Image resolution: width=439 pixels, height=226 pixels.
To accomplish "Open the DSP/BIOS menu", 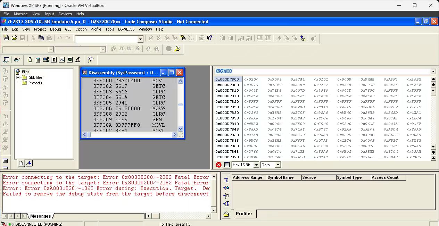I will point(126,29).
